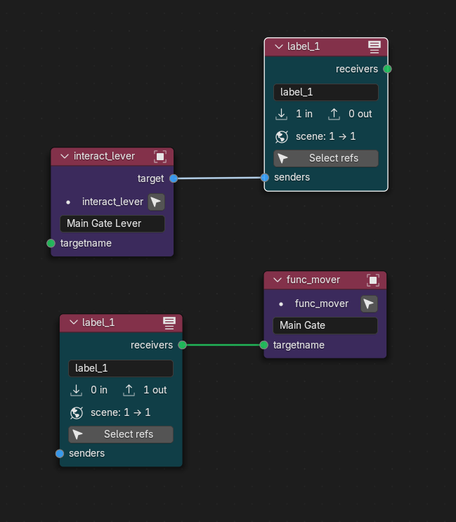Screen dimensions: 456x522
Task: Click the green receivers socket on upper label_1
Action: [387, 69]
